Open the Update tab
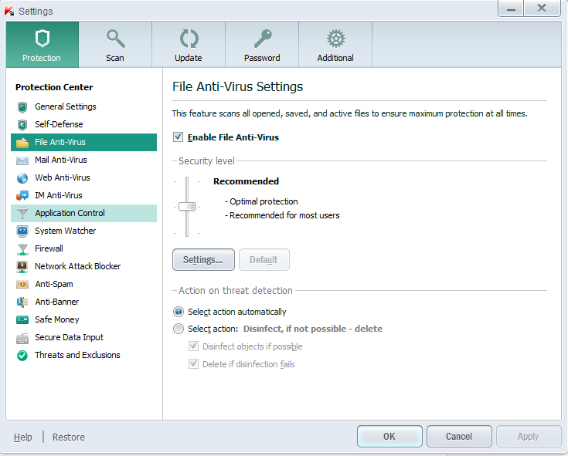 pyautogui.click(x=189, y=45)
